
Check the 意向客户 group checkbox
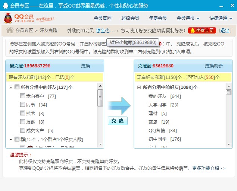coord(23,96)
